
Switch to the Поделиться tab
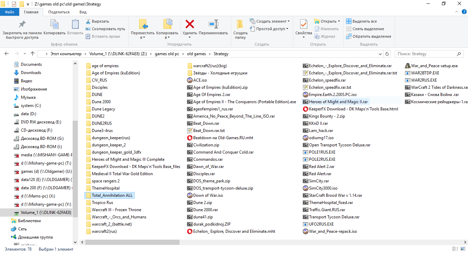(x=59, y=12)
